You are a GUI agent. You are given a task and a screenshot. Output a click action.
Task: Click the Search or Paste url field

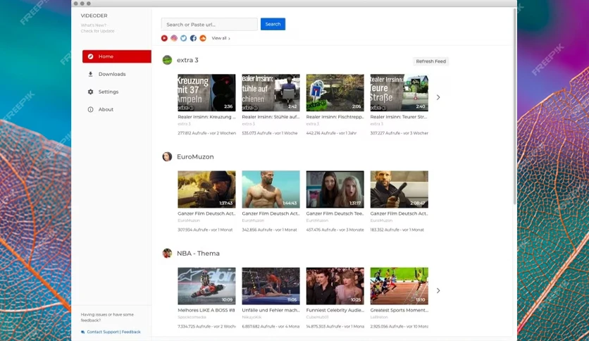coord(210,25)
